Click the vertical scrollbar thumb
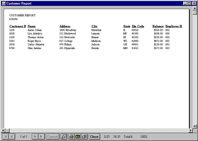Viewport: 198px width, 141px height. pos(195,13)
